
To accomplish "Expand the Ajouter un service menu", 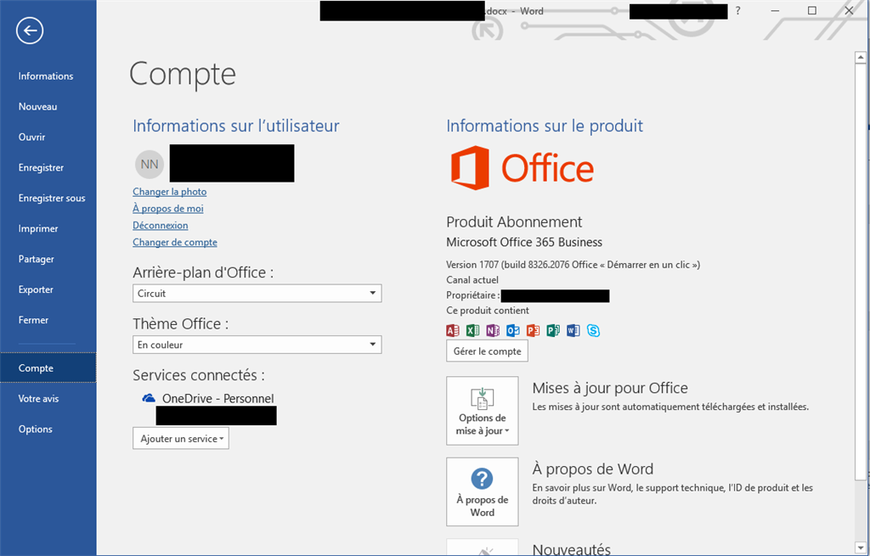I will click(181, 439).
